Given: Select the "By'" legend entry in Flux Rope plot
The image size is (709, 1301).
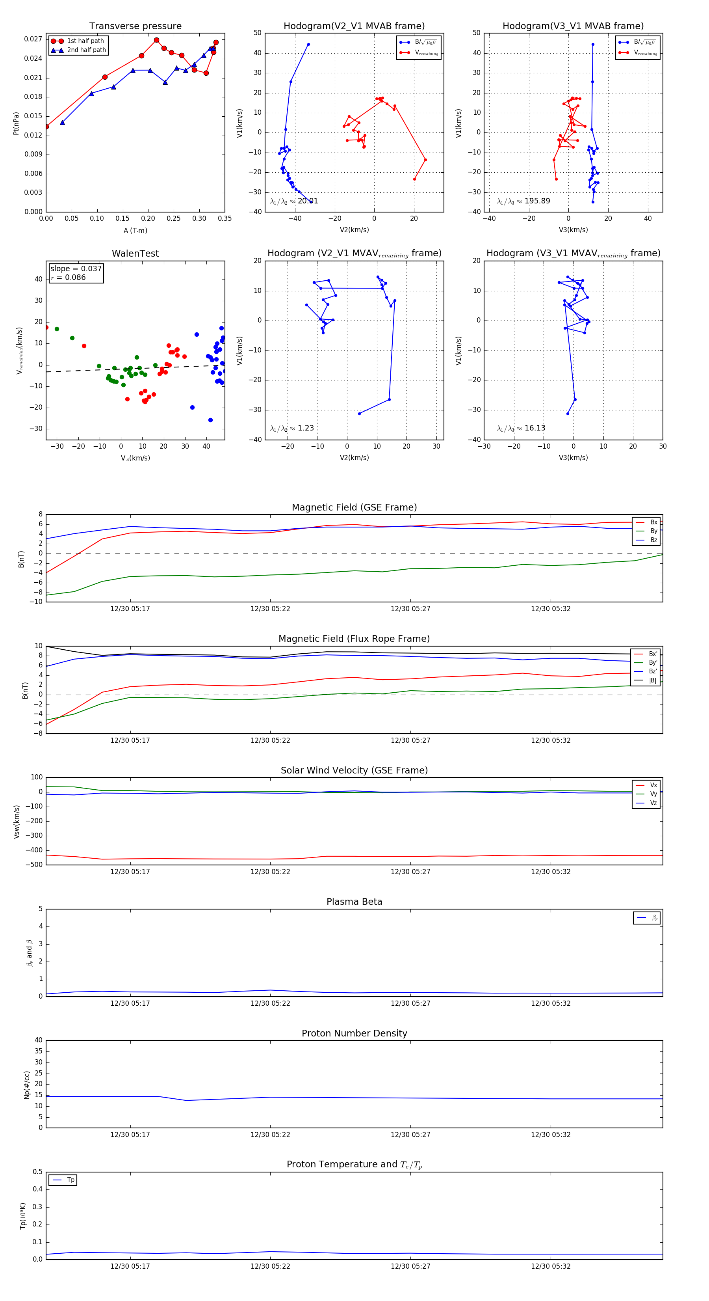Looking at the screenshot, I should (x=646, y=663).
